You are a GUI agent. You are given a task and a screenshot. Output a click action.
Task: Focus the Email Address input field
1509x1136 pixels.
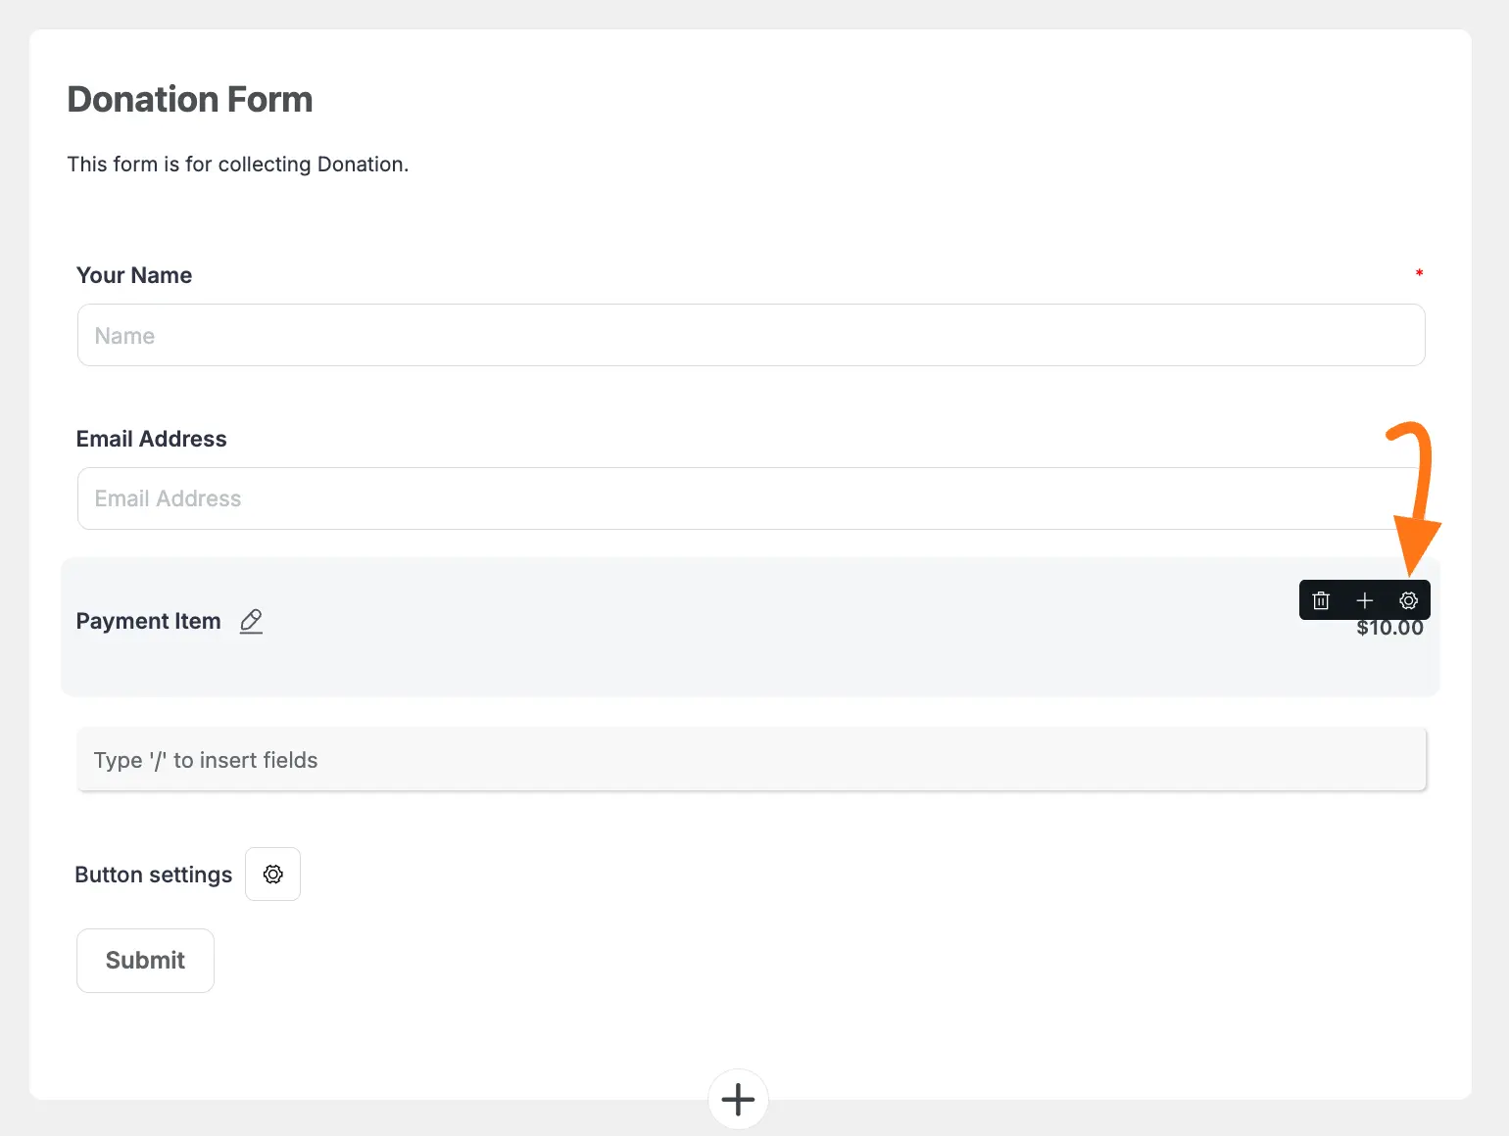(751, 498)
